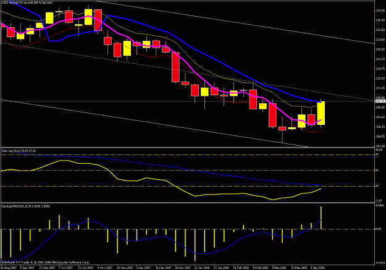Click the 27 Jan 2008 date label
386x270 pixels.
point(221,268)
